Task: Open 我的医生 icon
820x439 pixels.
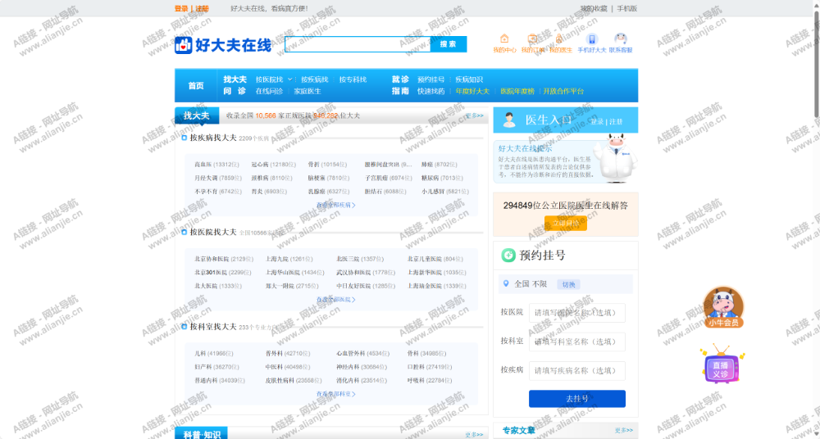Action: 560,38
